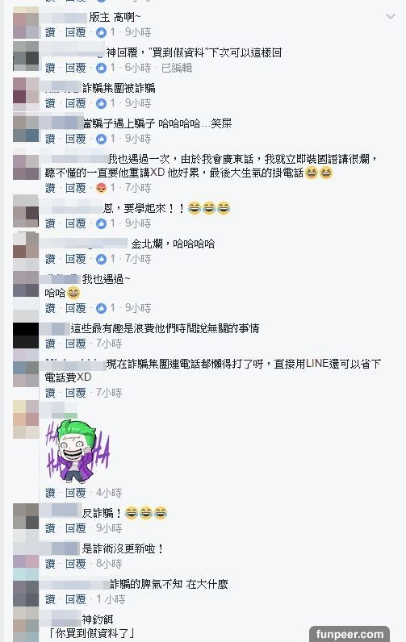Click like icon under '神回覆' comment
This screenshot has height=642, width=406.
(x=101, y=68)
